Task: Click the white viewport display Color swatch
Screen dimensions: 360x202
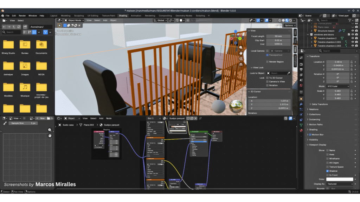Action: click(340, 179)
